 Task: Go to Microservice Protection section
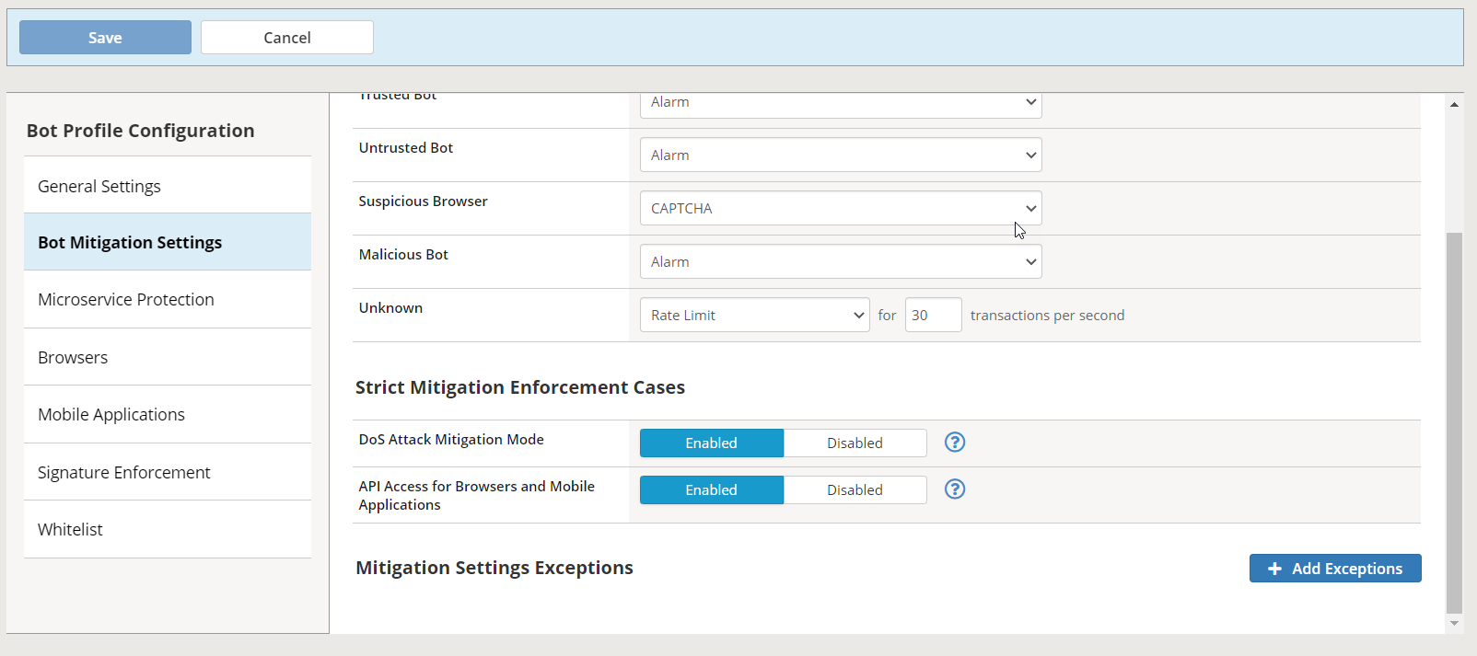pyautogui.click(x=168, y=300)
